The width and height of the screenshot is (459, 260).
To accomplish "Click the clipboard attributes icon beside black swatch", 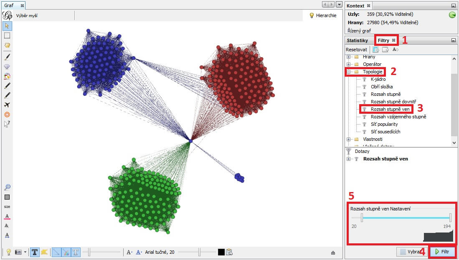I will click(229, 252).
